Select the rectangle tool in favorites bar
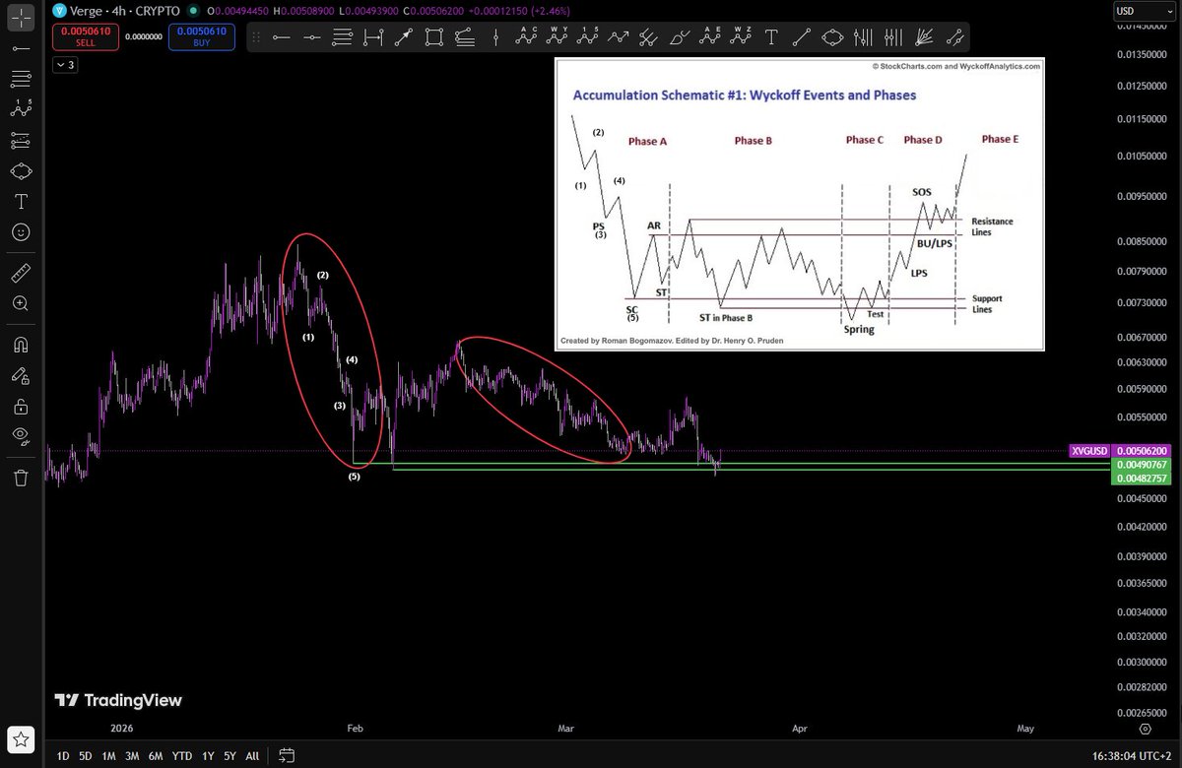Screen dimensions: 1182x768 coord(434,37)
